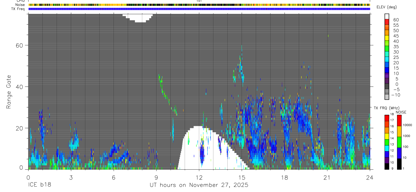Select the '45' label on the ELEV scale
Viewport: 416px width, 192px height.
pos(395,36)
